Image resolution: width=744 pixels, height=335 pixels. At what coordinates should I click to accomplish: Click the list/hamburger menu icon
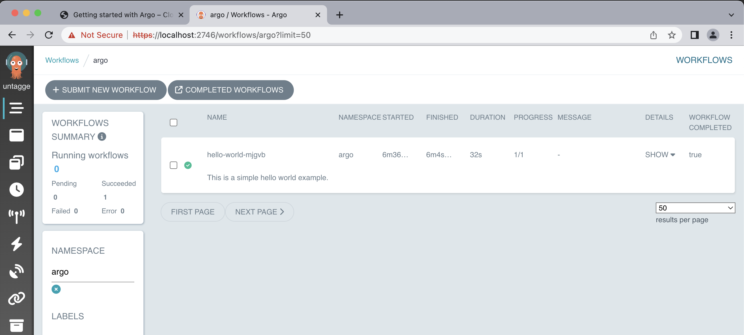(x=16, y=108)
